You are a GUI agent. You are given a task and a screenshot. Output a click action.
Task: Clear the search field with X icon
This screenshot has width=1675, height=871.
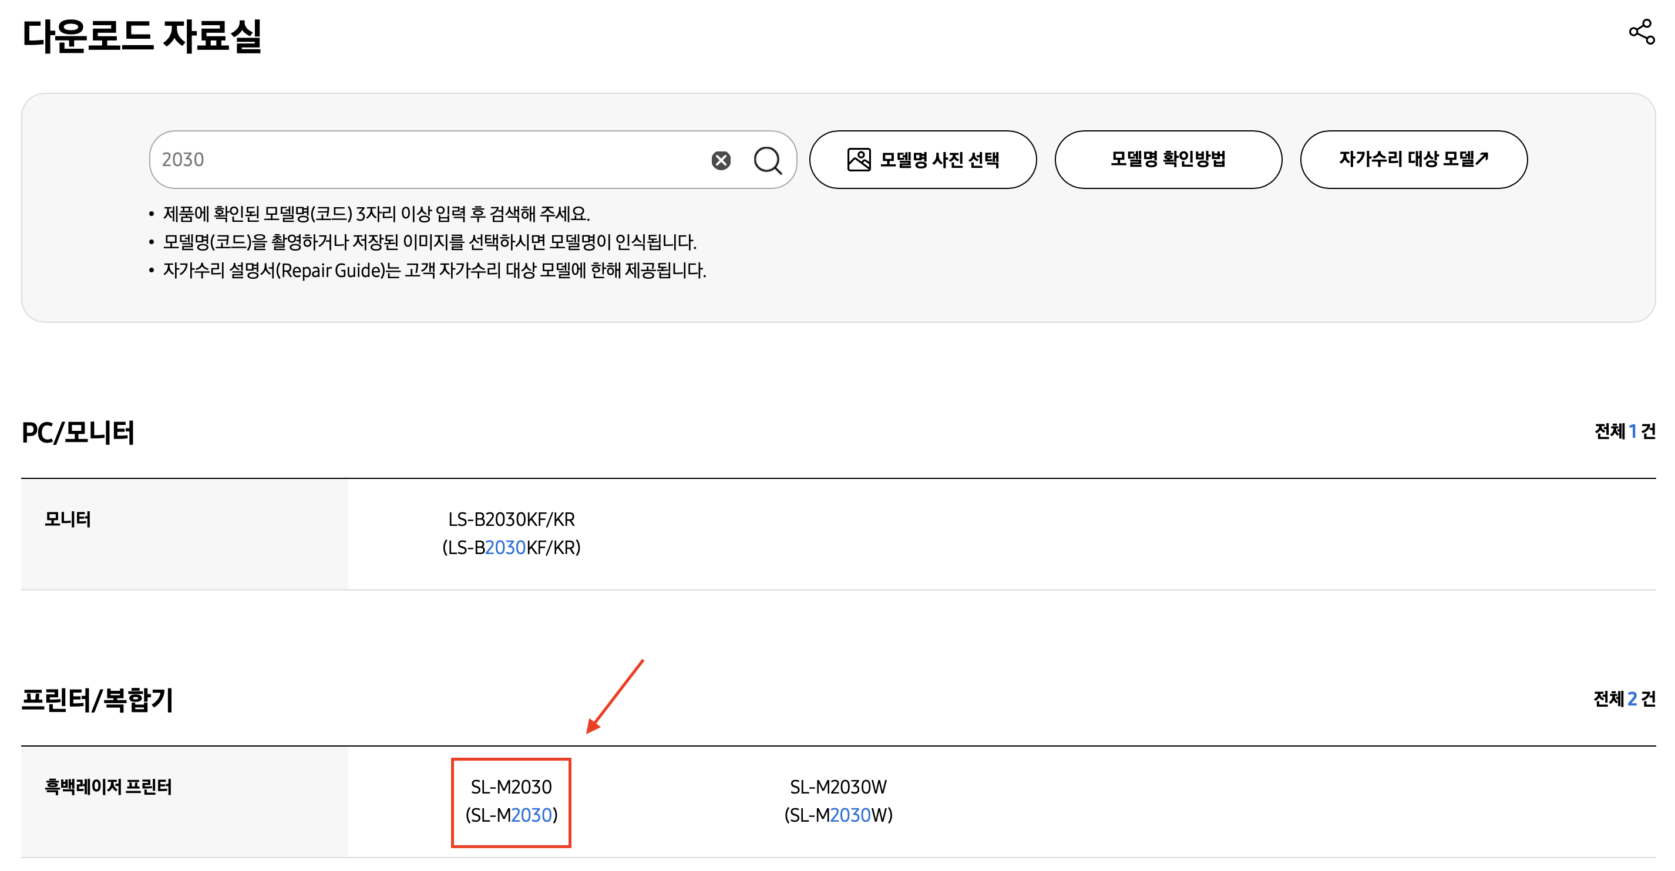(721, 160)
